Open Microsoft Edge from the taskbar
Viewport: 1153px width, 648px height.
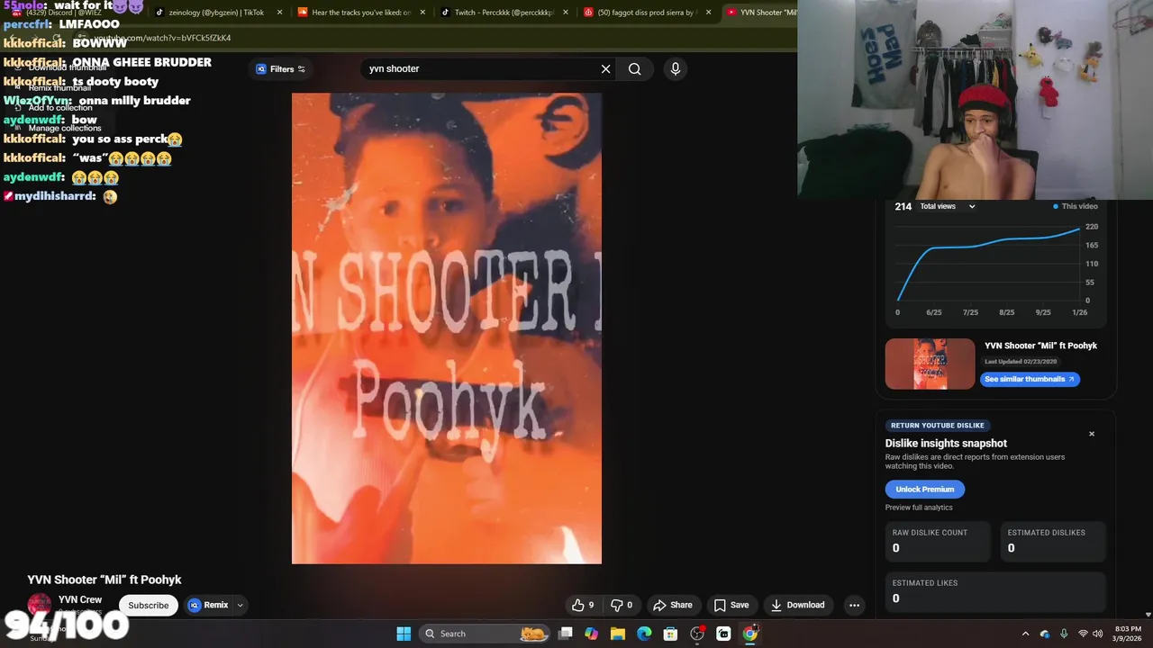[644, 634]
